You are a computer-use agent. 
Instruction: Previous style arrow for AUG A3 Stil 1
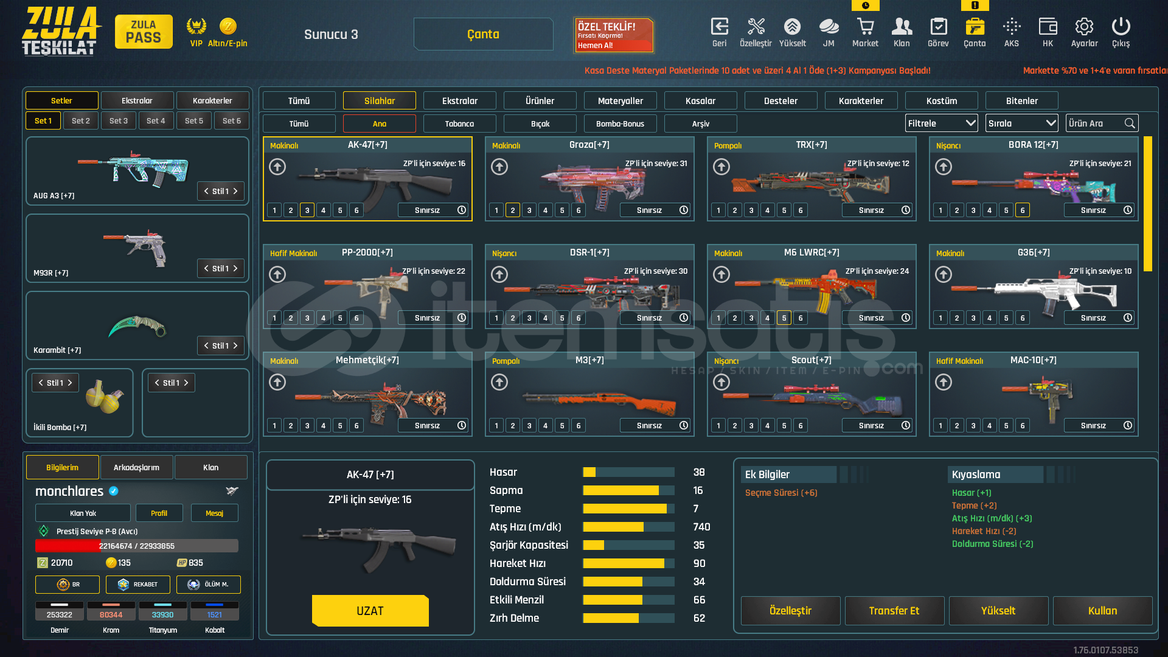click(x=206, y=191)
